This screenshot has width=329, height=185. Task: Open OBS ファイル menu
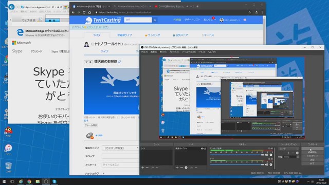[144, 52]
